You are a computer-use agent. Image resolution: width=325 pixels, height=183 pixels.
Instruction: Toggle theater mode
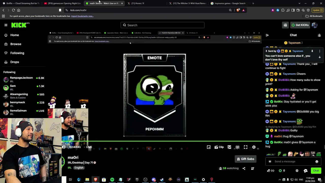click(x=237, y=147)
